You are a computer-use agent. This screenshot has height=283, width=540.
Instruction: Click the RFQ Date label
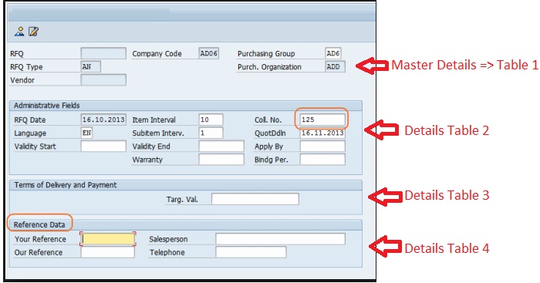30,120
